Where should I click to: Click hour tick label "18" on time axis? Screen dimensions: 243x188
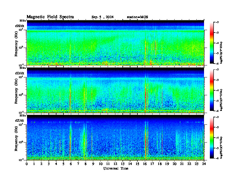point(160,164)
